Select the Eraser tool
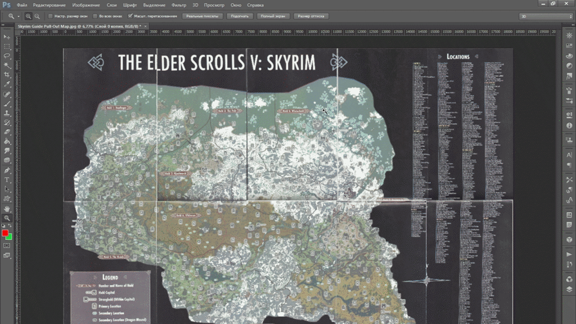 click(x=7, y=132)
